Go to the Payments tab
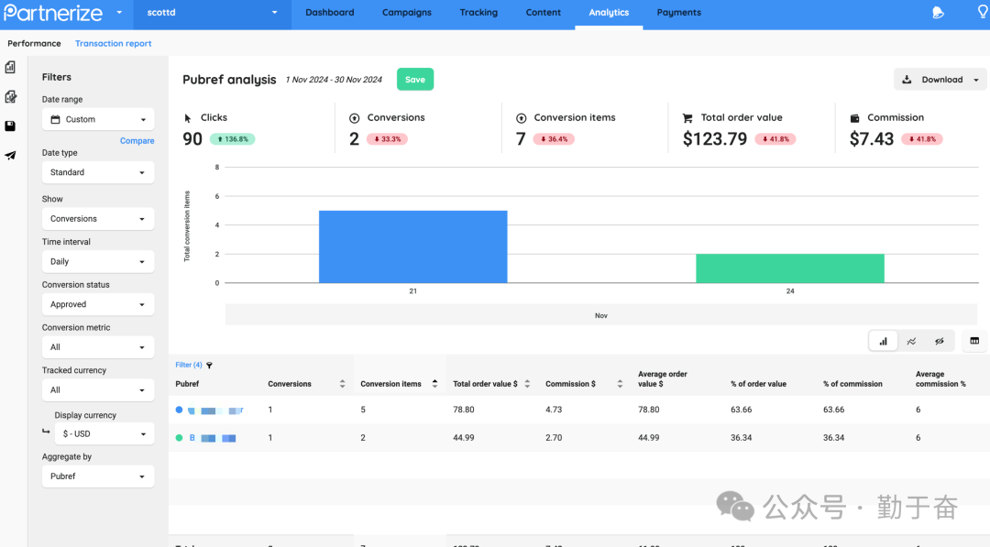The width and height of the screenshot is (990, 547). pyautogui.click(x=678, y=13)
